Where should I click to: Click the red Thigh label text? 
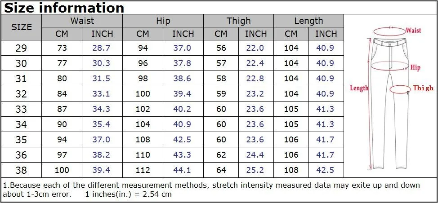(423, 88)
